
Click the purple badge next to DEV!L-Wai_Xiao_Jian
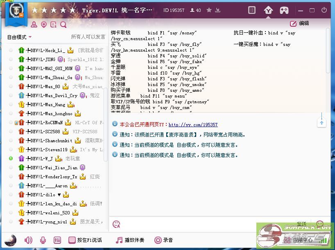pos(82,168)
